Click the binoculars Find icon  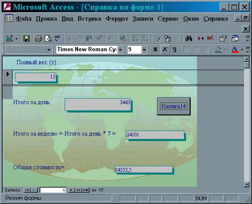189,39
